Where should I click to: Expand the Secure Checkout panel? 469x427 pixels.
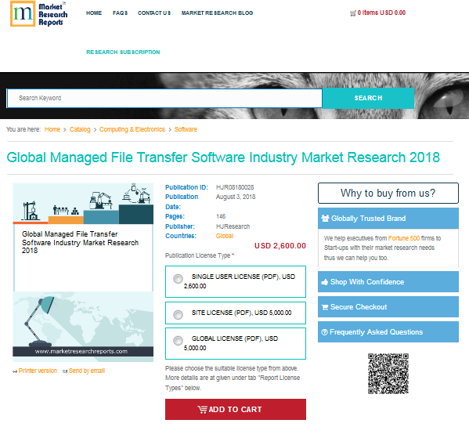pyautogui.click(x=388, y=307)
